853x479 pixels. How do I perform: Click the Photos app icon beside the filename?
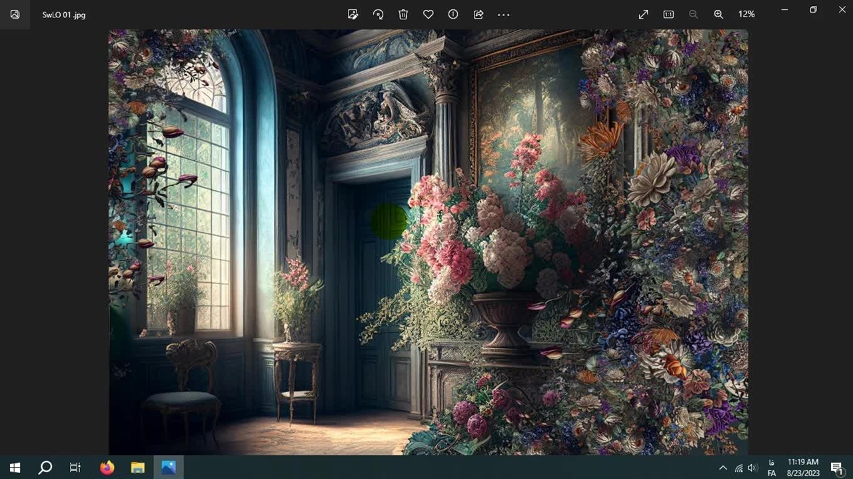[15, 15]
